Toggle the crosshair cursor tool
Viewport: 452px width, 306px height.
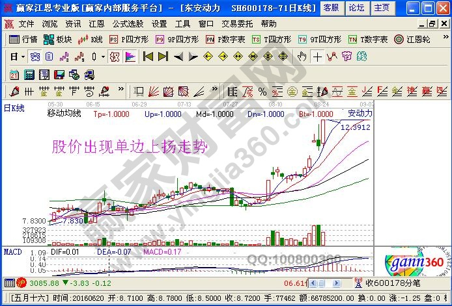(x=317, y=57)
